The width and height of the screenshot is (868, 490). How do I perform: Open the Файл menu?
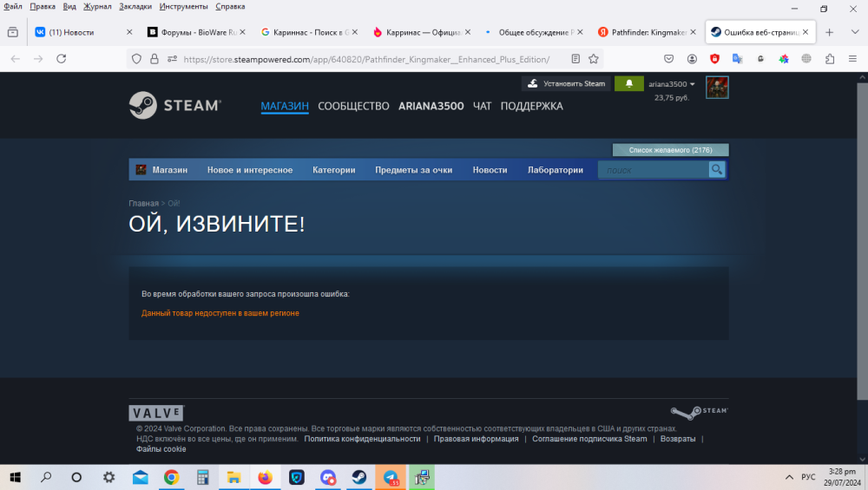[x=13, y=7]
